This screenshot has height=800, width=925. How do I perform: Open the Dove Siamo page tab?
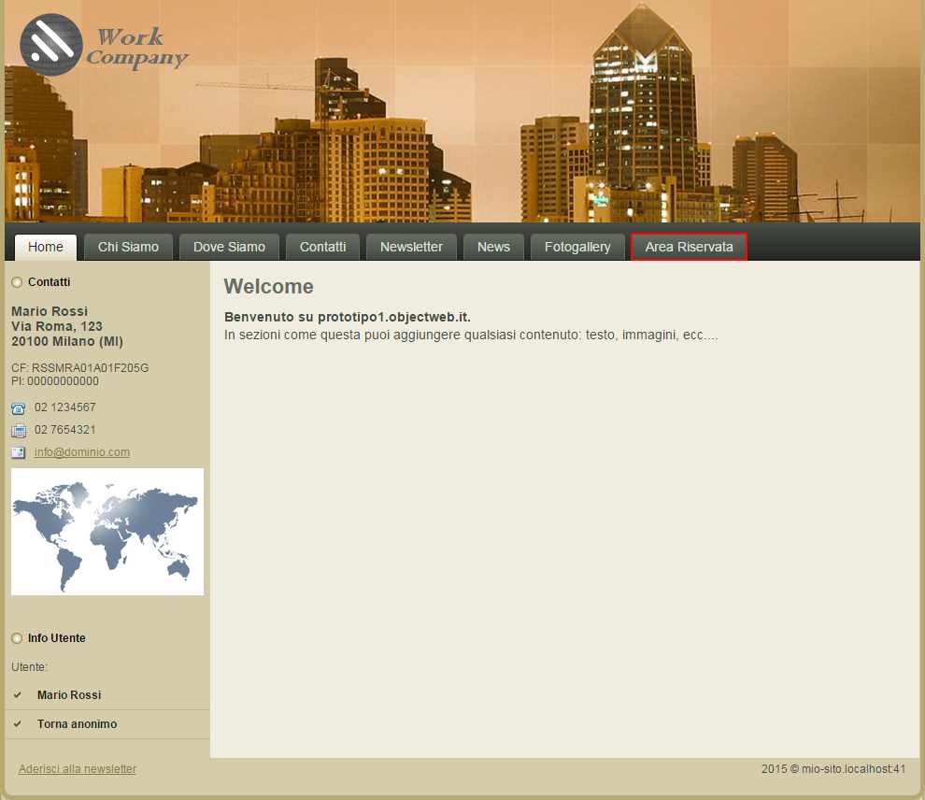tap(229, 247)
